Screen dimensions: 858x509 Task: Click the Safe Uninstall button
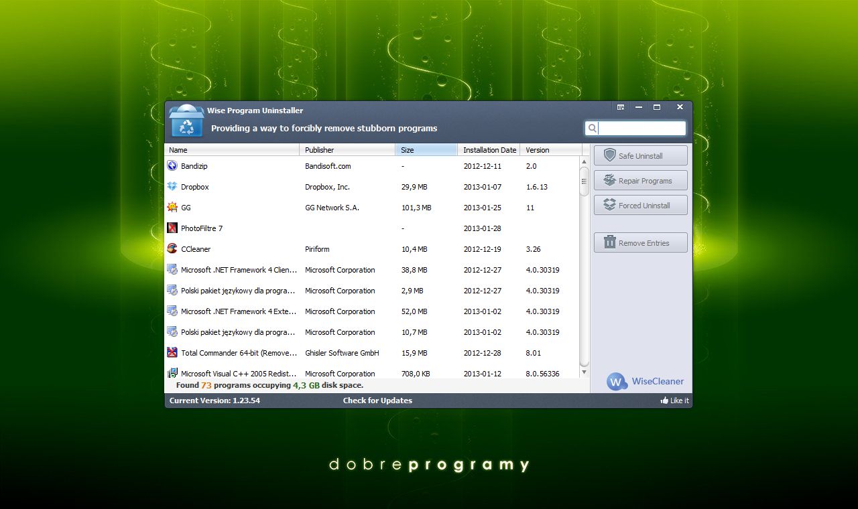click(640, 155)
